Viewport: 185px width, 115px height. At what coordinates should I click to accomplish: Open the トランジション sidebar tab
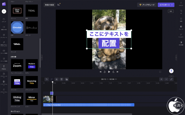(4, 83)
